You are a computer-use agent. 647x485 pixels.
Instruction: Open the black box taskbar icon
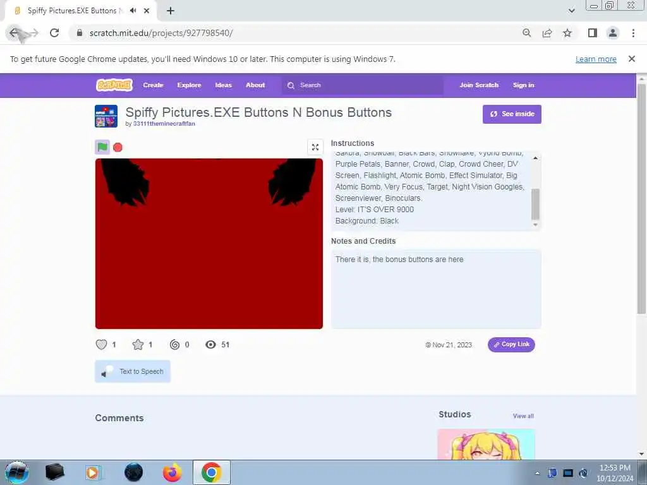[54, 472]
